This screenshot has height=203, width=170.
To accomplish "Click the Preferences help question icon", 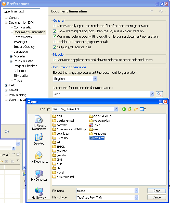I will 7,132.
